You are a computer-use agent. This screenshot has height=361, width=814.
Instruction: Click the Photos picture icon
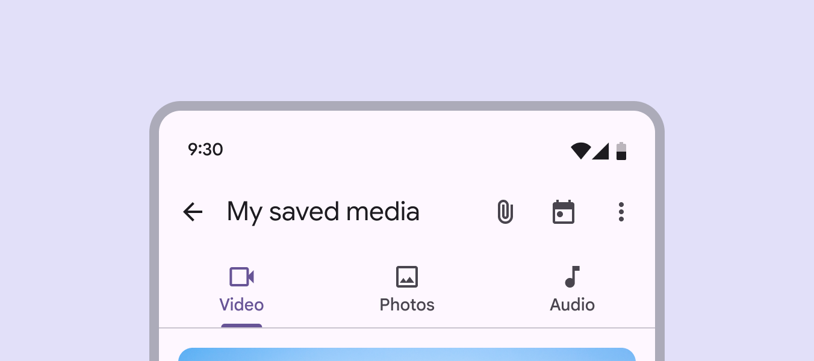click(x=407, y=277)
